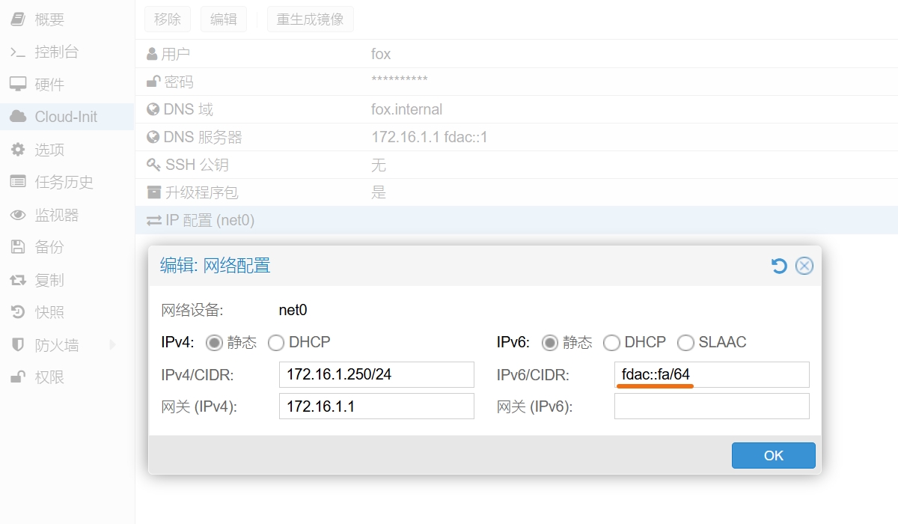
Task: Click the 重生成镜像 (Regenerate Image) button
Action: click(x=310, y=19)
